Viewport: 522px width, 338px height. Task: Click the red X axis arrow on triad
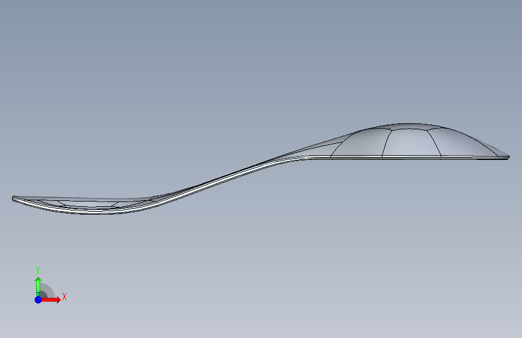51,300
